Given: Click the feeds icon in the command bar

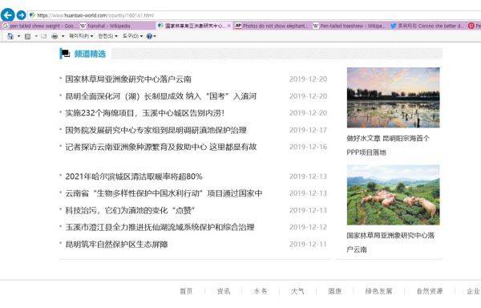Looking at the screenshot, I should point(27,36).
